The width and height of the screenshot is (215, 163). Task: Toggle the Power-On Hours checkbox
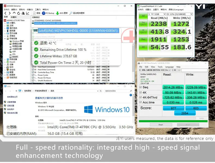tap(33, 78)
